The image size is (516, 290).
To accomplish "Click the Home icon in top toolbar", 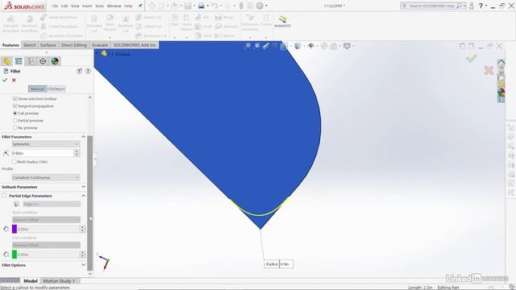I will click(152, 6).
